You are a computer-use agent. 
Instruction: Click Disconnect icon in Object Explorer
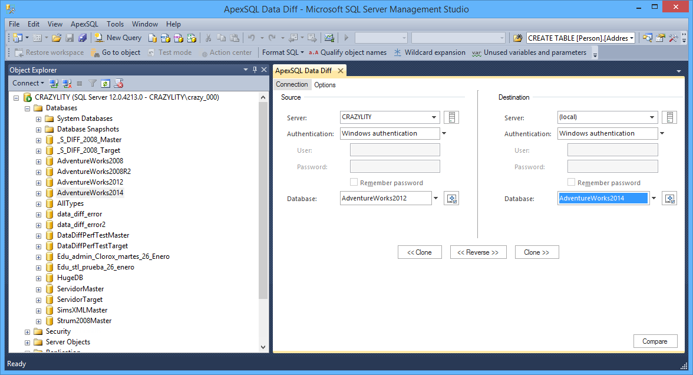(x=67, y=83)
